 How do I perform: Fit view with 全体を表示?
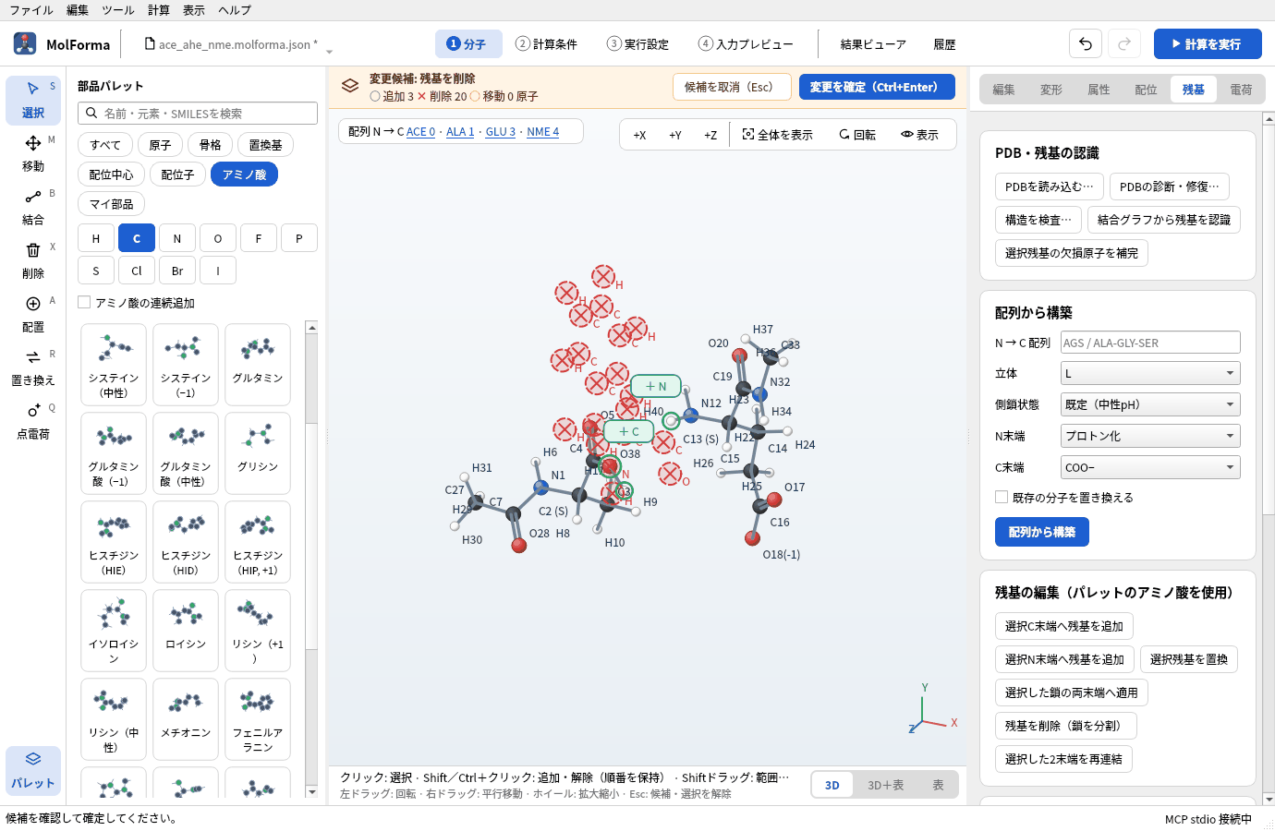777,135
